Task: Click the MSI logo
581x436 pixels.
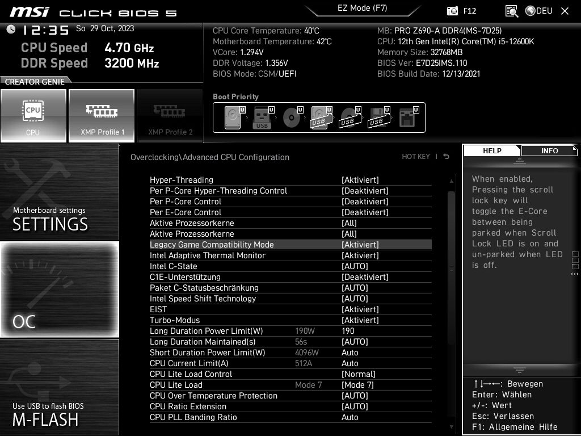Action: coord(30,12)
